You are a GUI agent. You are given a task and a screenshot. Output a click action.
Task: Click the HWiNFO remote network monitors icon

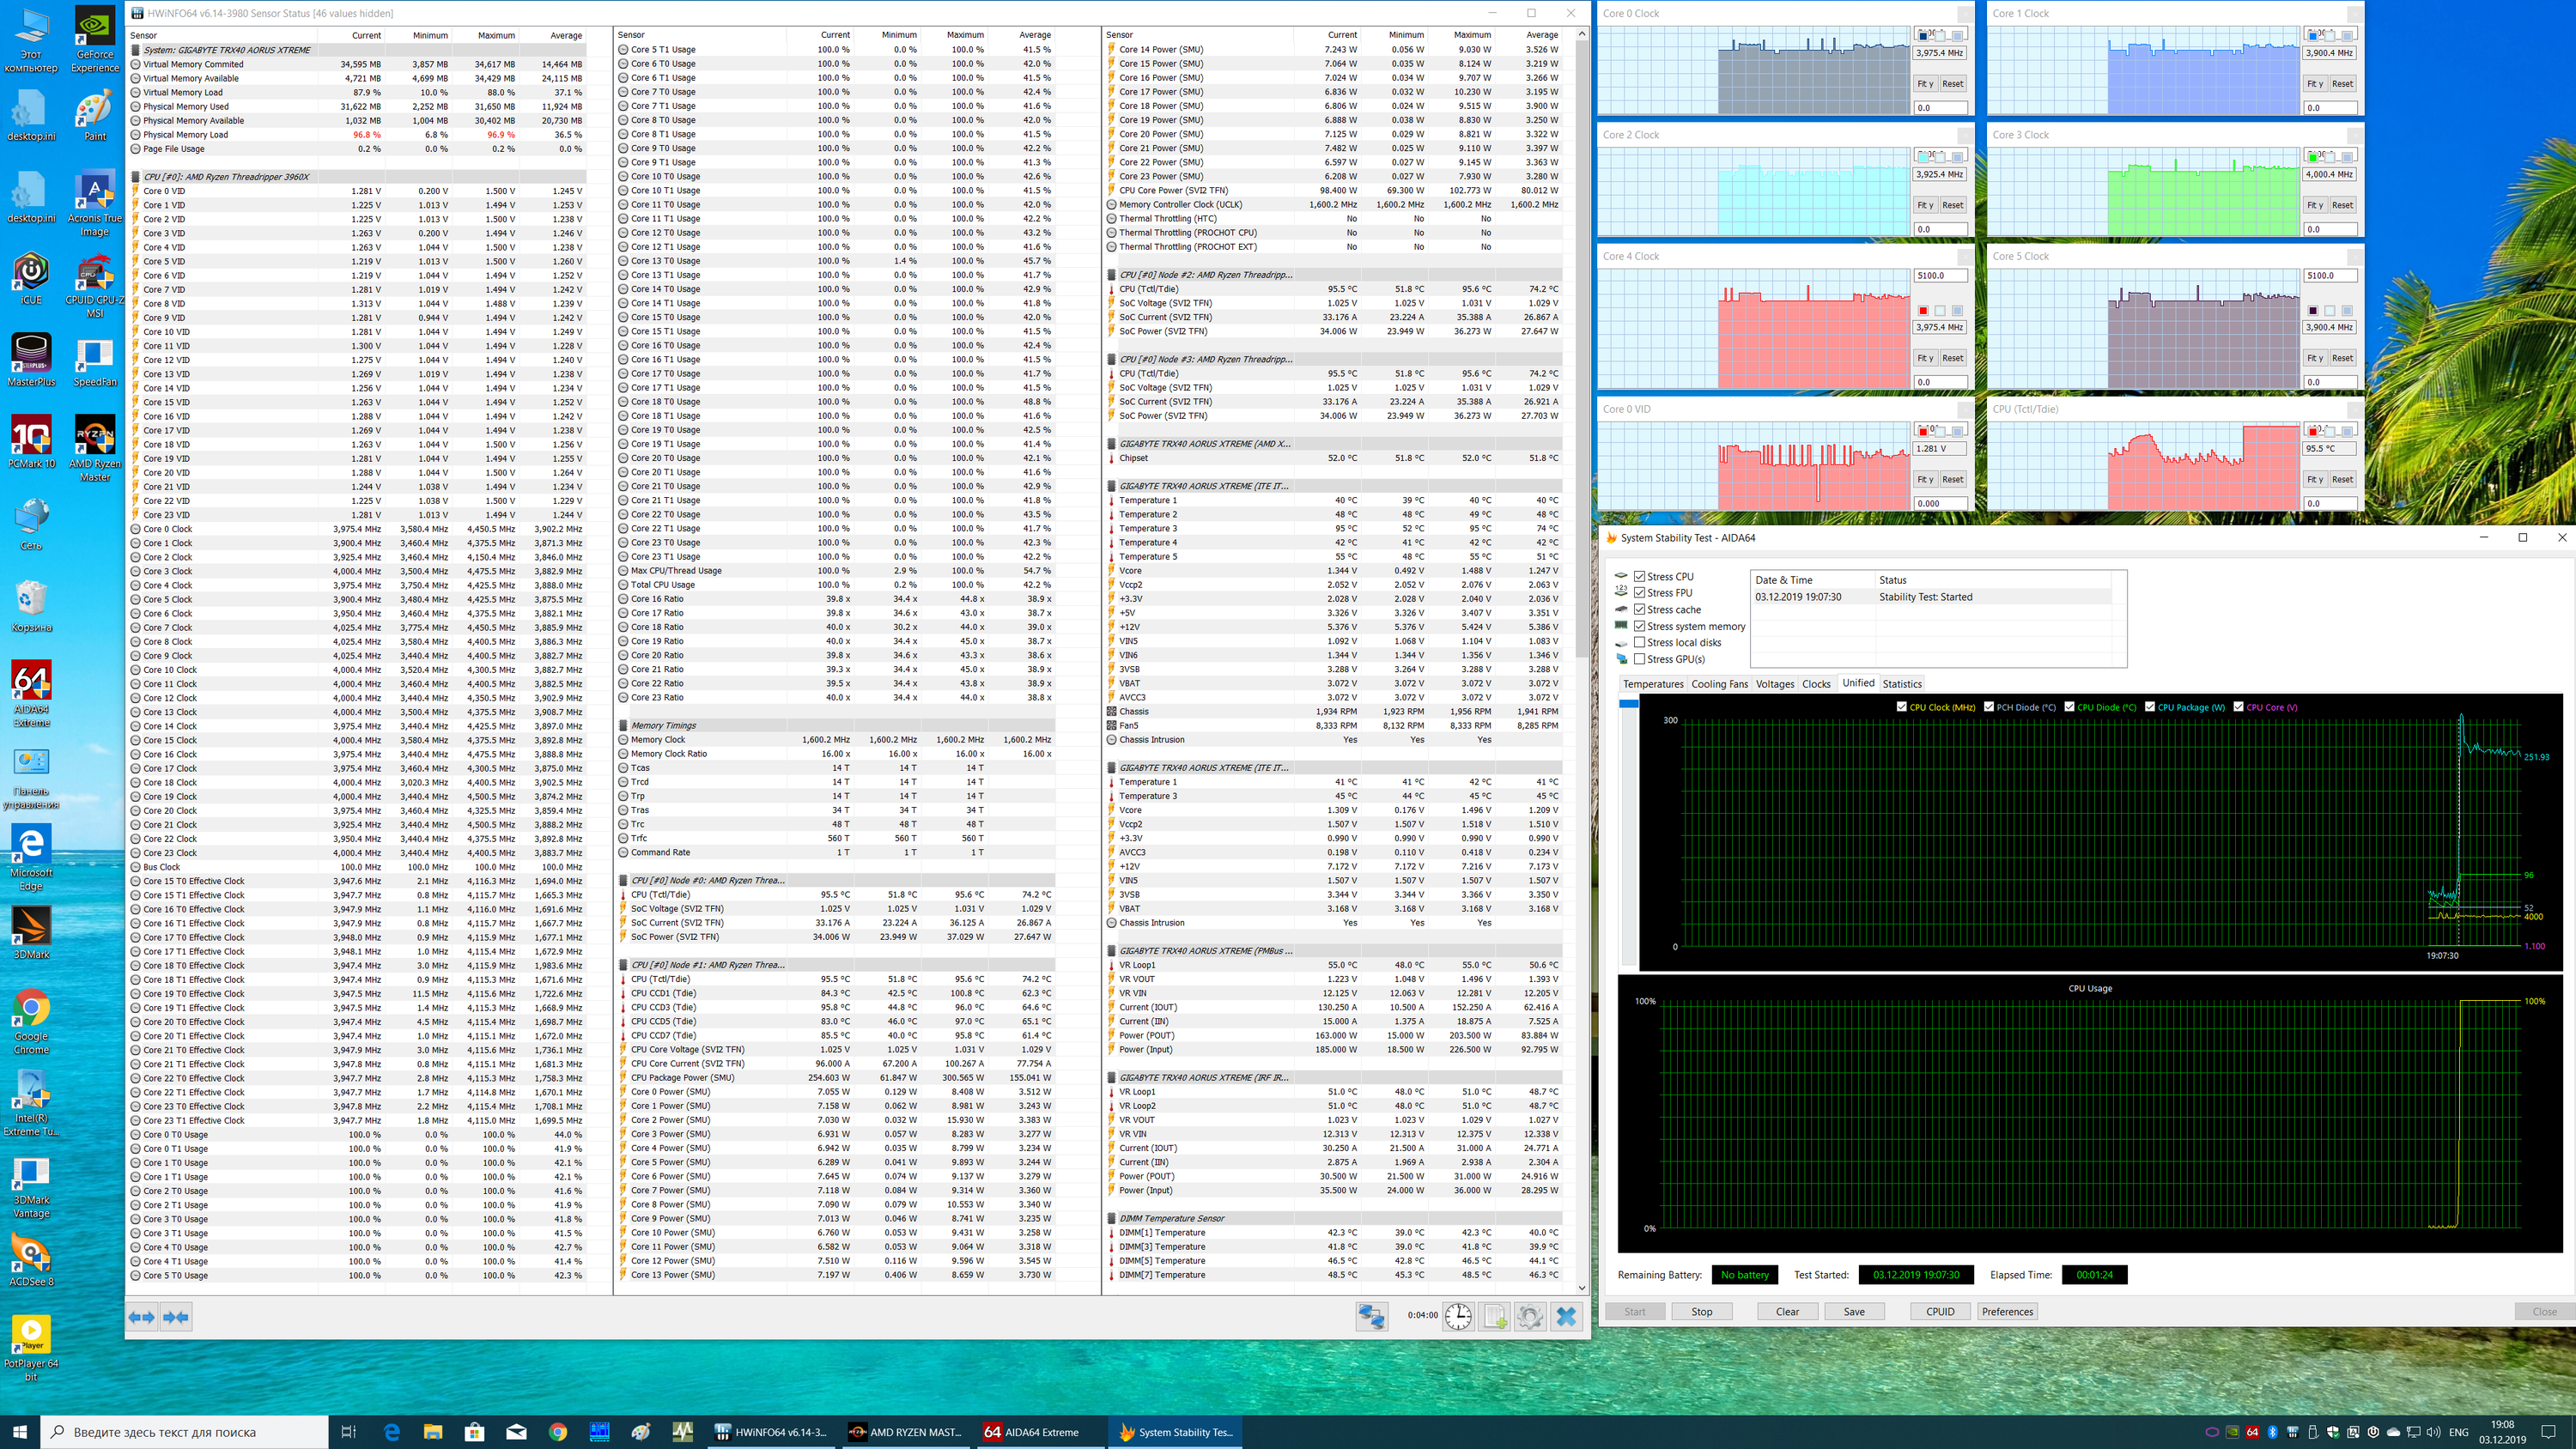[1371, 1316]
